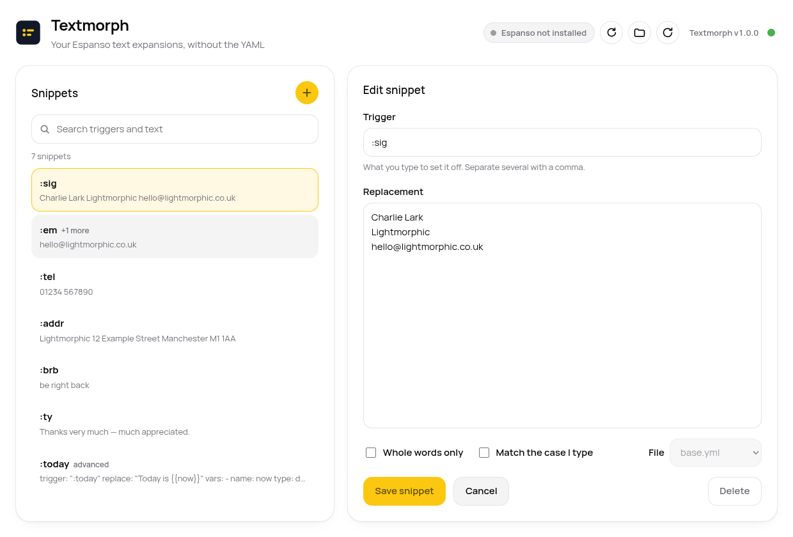Click the 'advanced' tag on :today
Viewport: 793px width, 537px height.
[91, 465]
